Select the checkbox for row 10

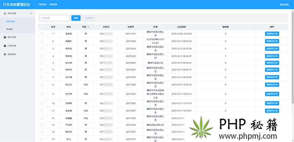(42, 103)
